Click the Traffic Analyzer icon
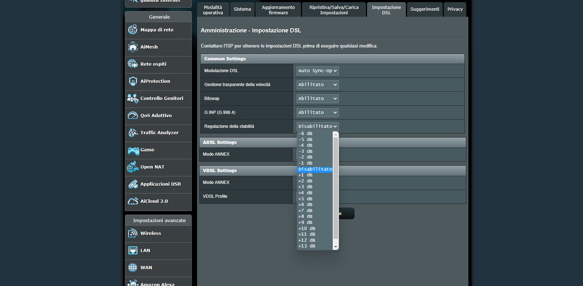The height and width of the screenshot is (286, 583). click(x=132, y=132)
